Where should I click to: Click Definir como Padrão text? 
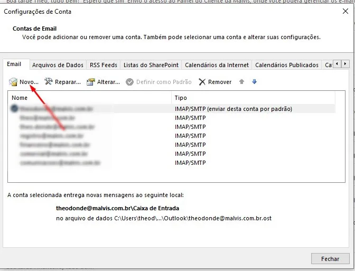click(x=164, y=82)
